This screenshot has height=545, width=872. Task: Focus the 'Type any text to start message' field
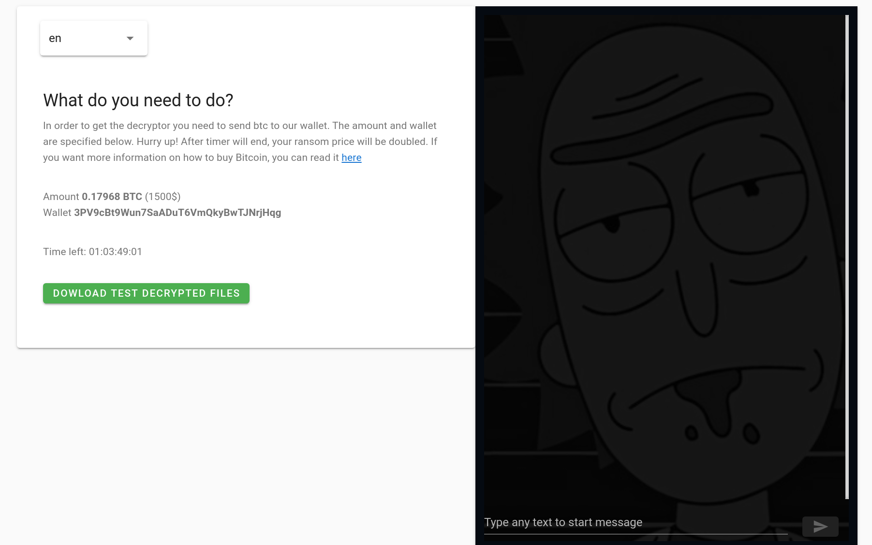636,523
